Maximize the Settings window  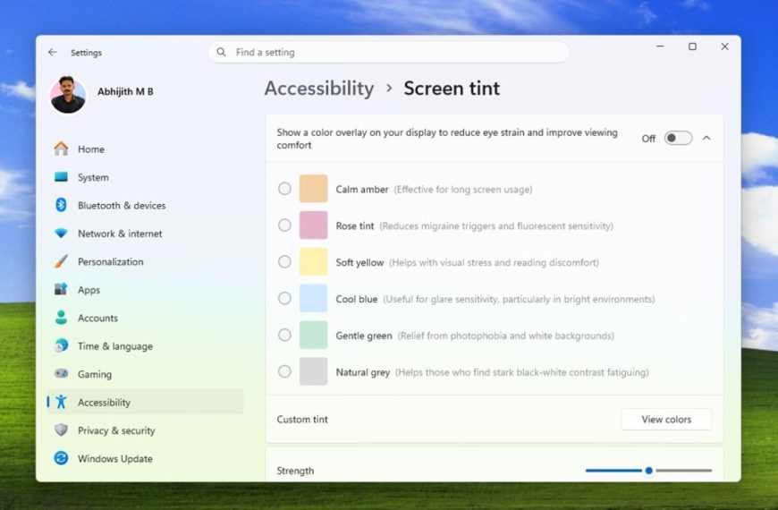pos(692,47)
